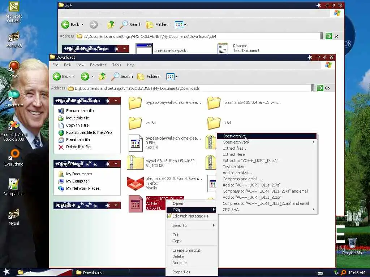Click Delete this file task
The height and width of the screenshot is (277, 370).
pos(74,147)
